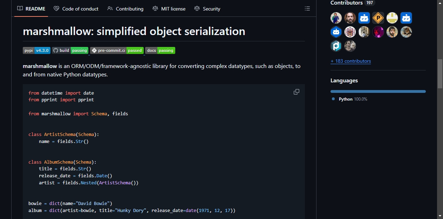Click the blue Python language bar
Screen dimensions: 443x219
pos(378,91)
